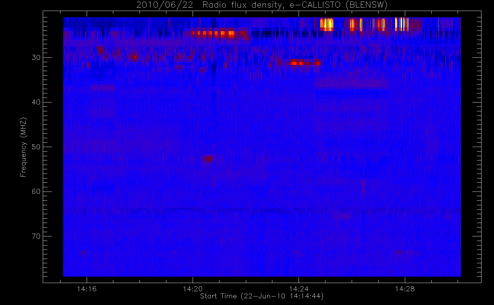Image resolution: width=494 pixels, height=305 pixels.
Task: Click the '30' frequency tick label
Action: pyautogui.click(x=36, y=58)
